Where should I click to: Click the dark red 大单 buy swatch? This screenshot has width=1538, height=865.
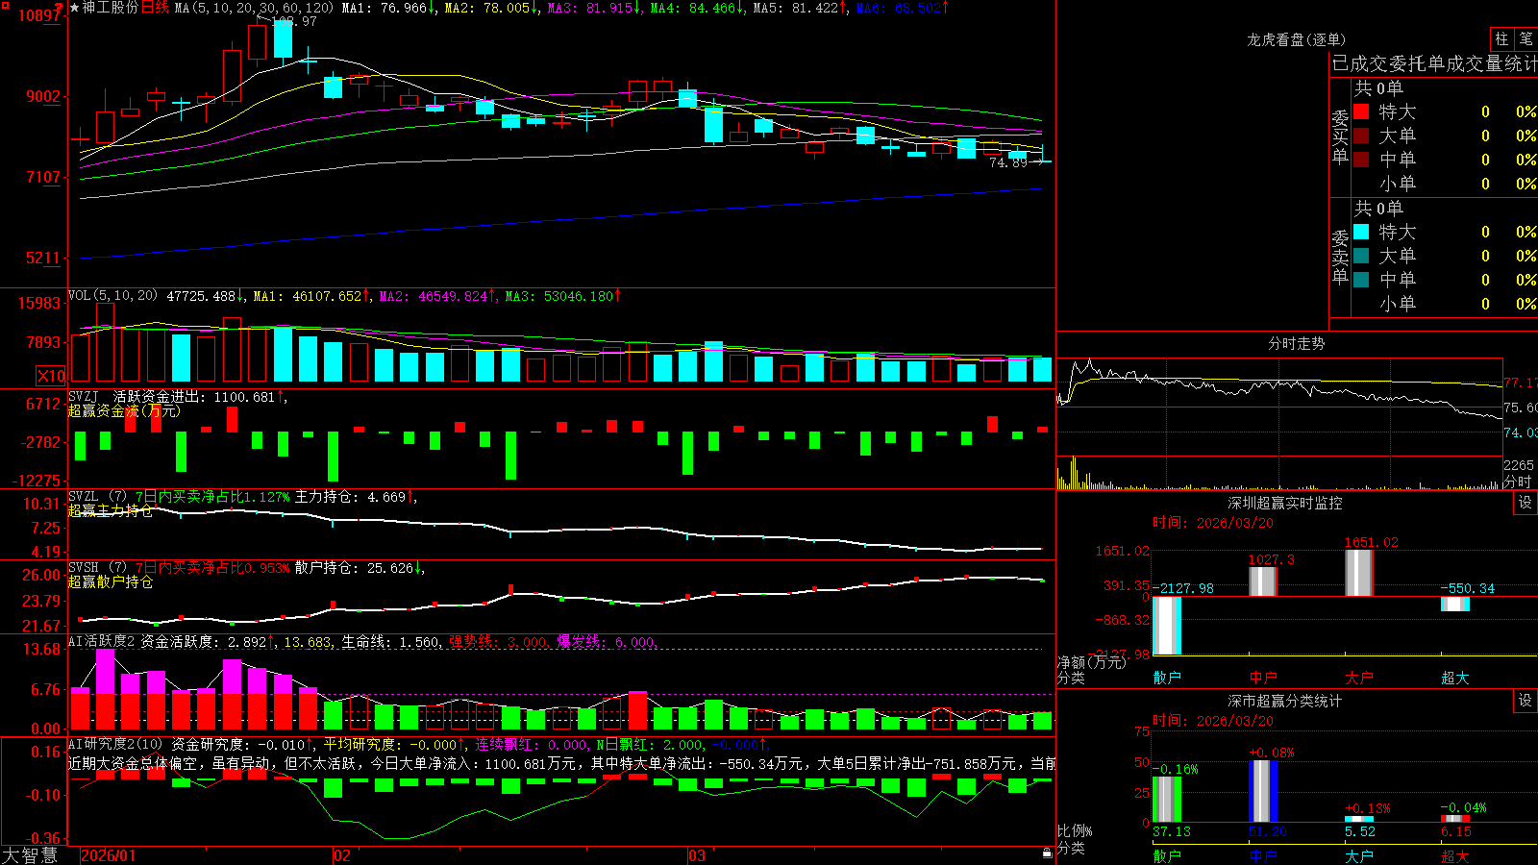[x=1361, y=136]
